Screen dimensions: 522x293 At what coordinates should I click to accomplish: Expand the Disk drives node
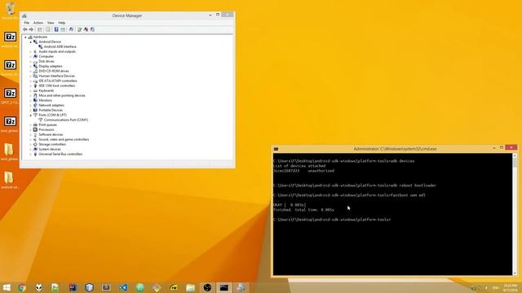[x=31, y=62]
